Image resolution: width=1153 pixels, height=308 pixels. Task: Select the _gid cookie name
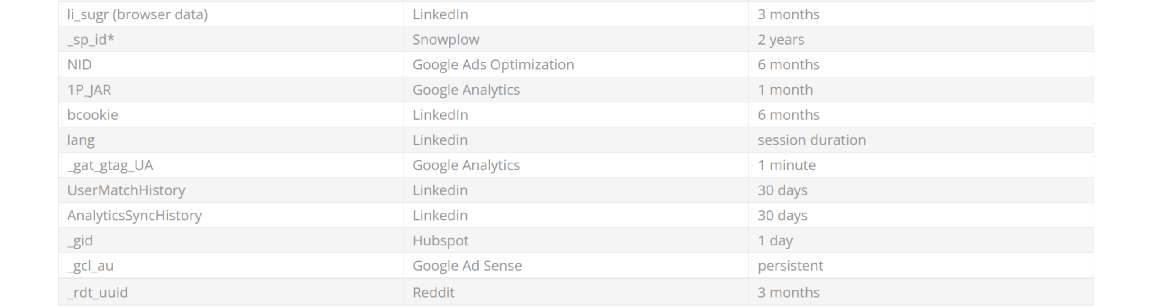[80, 240]
